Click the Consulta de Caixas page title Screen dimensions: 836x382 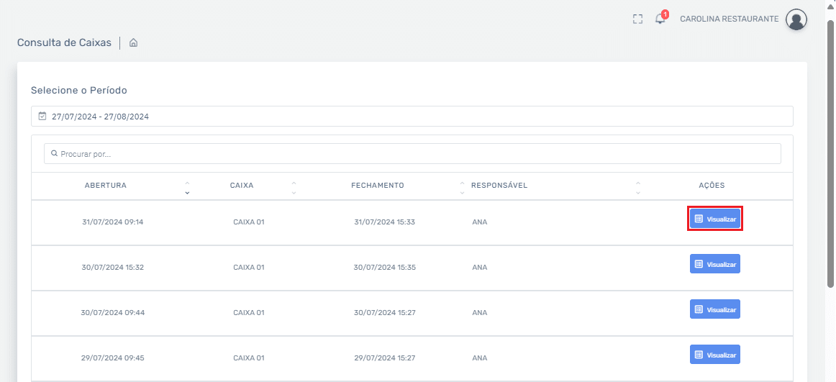[x=64, y=43]
